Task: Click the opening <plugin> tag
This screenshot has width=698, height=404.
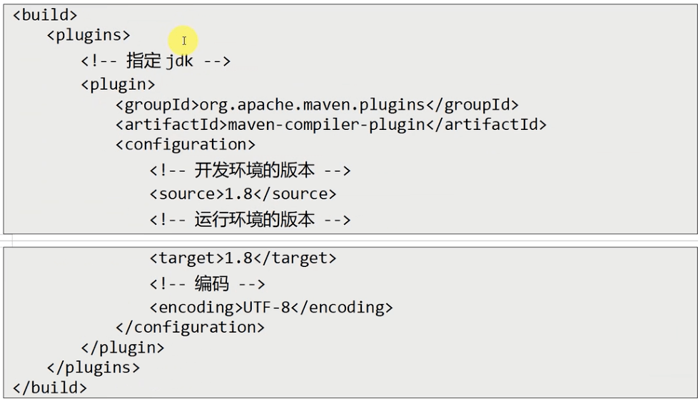Action: click(x=118, y=85)
